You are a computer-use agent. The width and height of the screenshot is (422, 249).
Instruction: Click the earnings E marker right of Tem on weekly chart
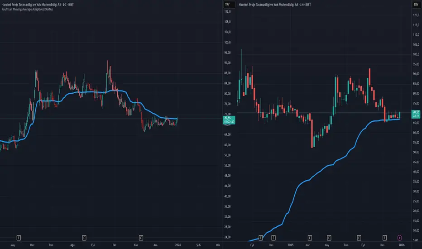[359, 238]
